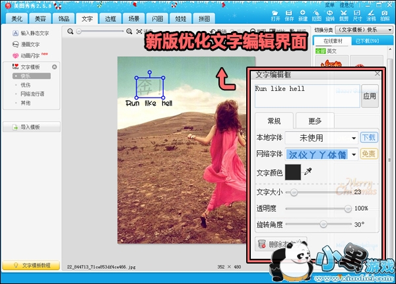Viewport: 396px width, 284px height.
Task: Click the 新建 (New) toolbar icon
Action: (302, 15)
